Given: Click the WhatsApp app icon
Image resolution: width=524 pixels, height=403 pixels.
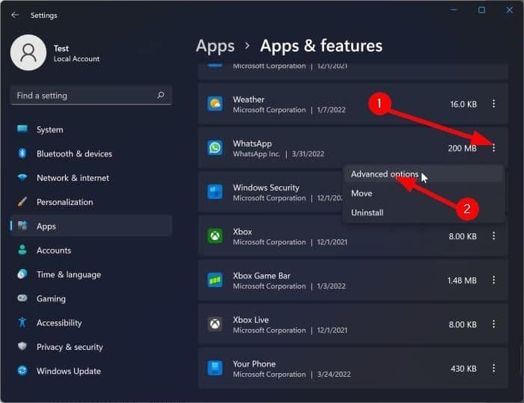Looking at the screenshot, I should [x=215, y=148].
